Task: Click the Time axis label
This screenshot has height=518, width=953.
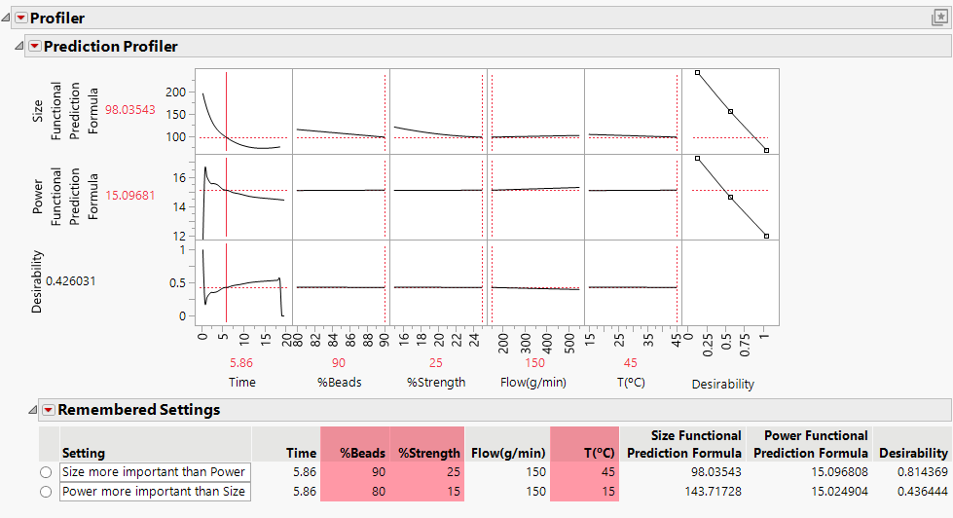Action: [x=241, y=383]
